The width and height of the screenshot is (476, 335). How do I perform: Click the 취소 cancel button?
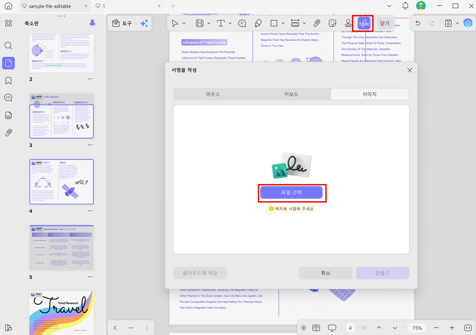[x=326, y=273]
